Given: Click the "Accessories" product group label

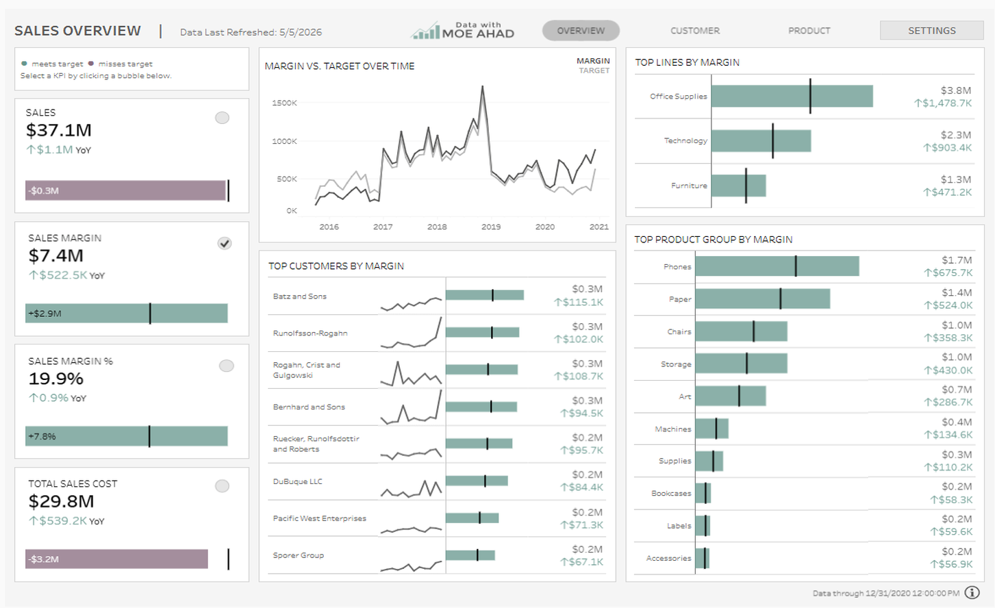Looking at the screenshot, I should pos(669,559).
